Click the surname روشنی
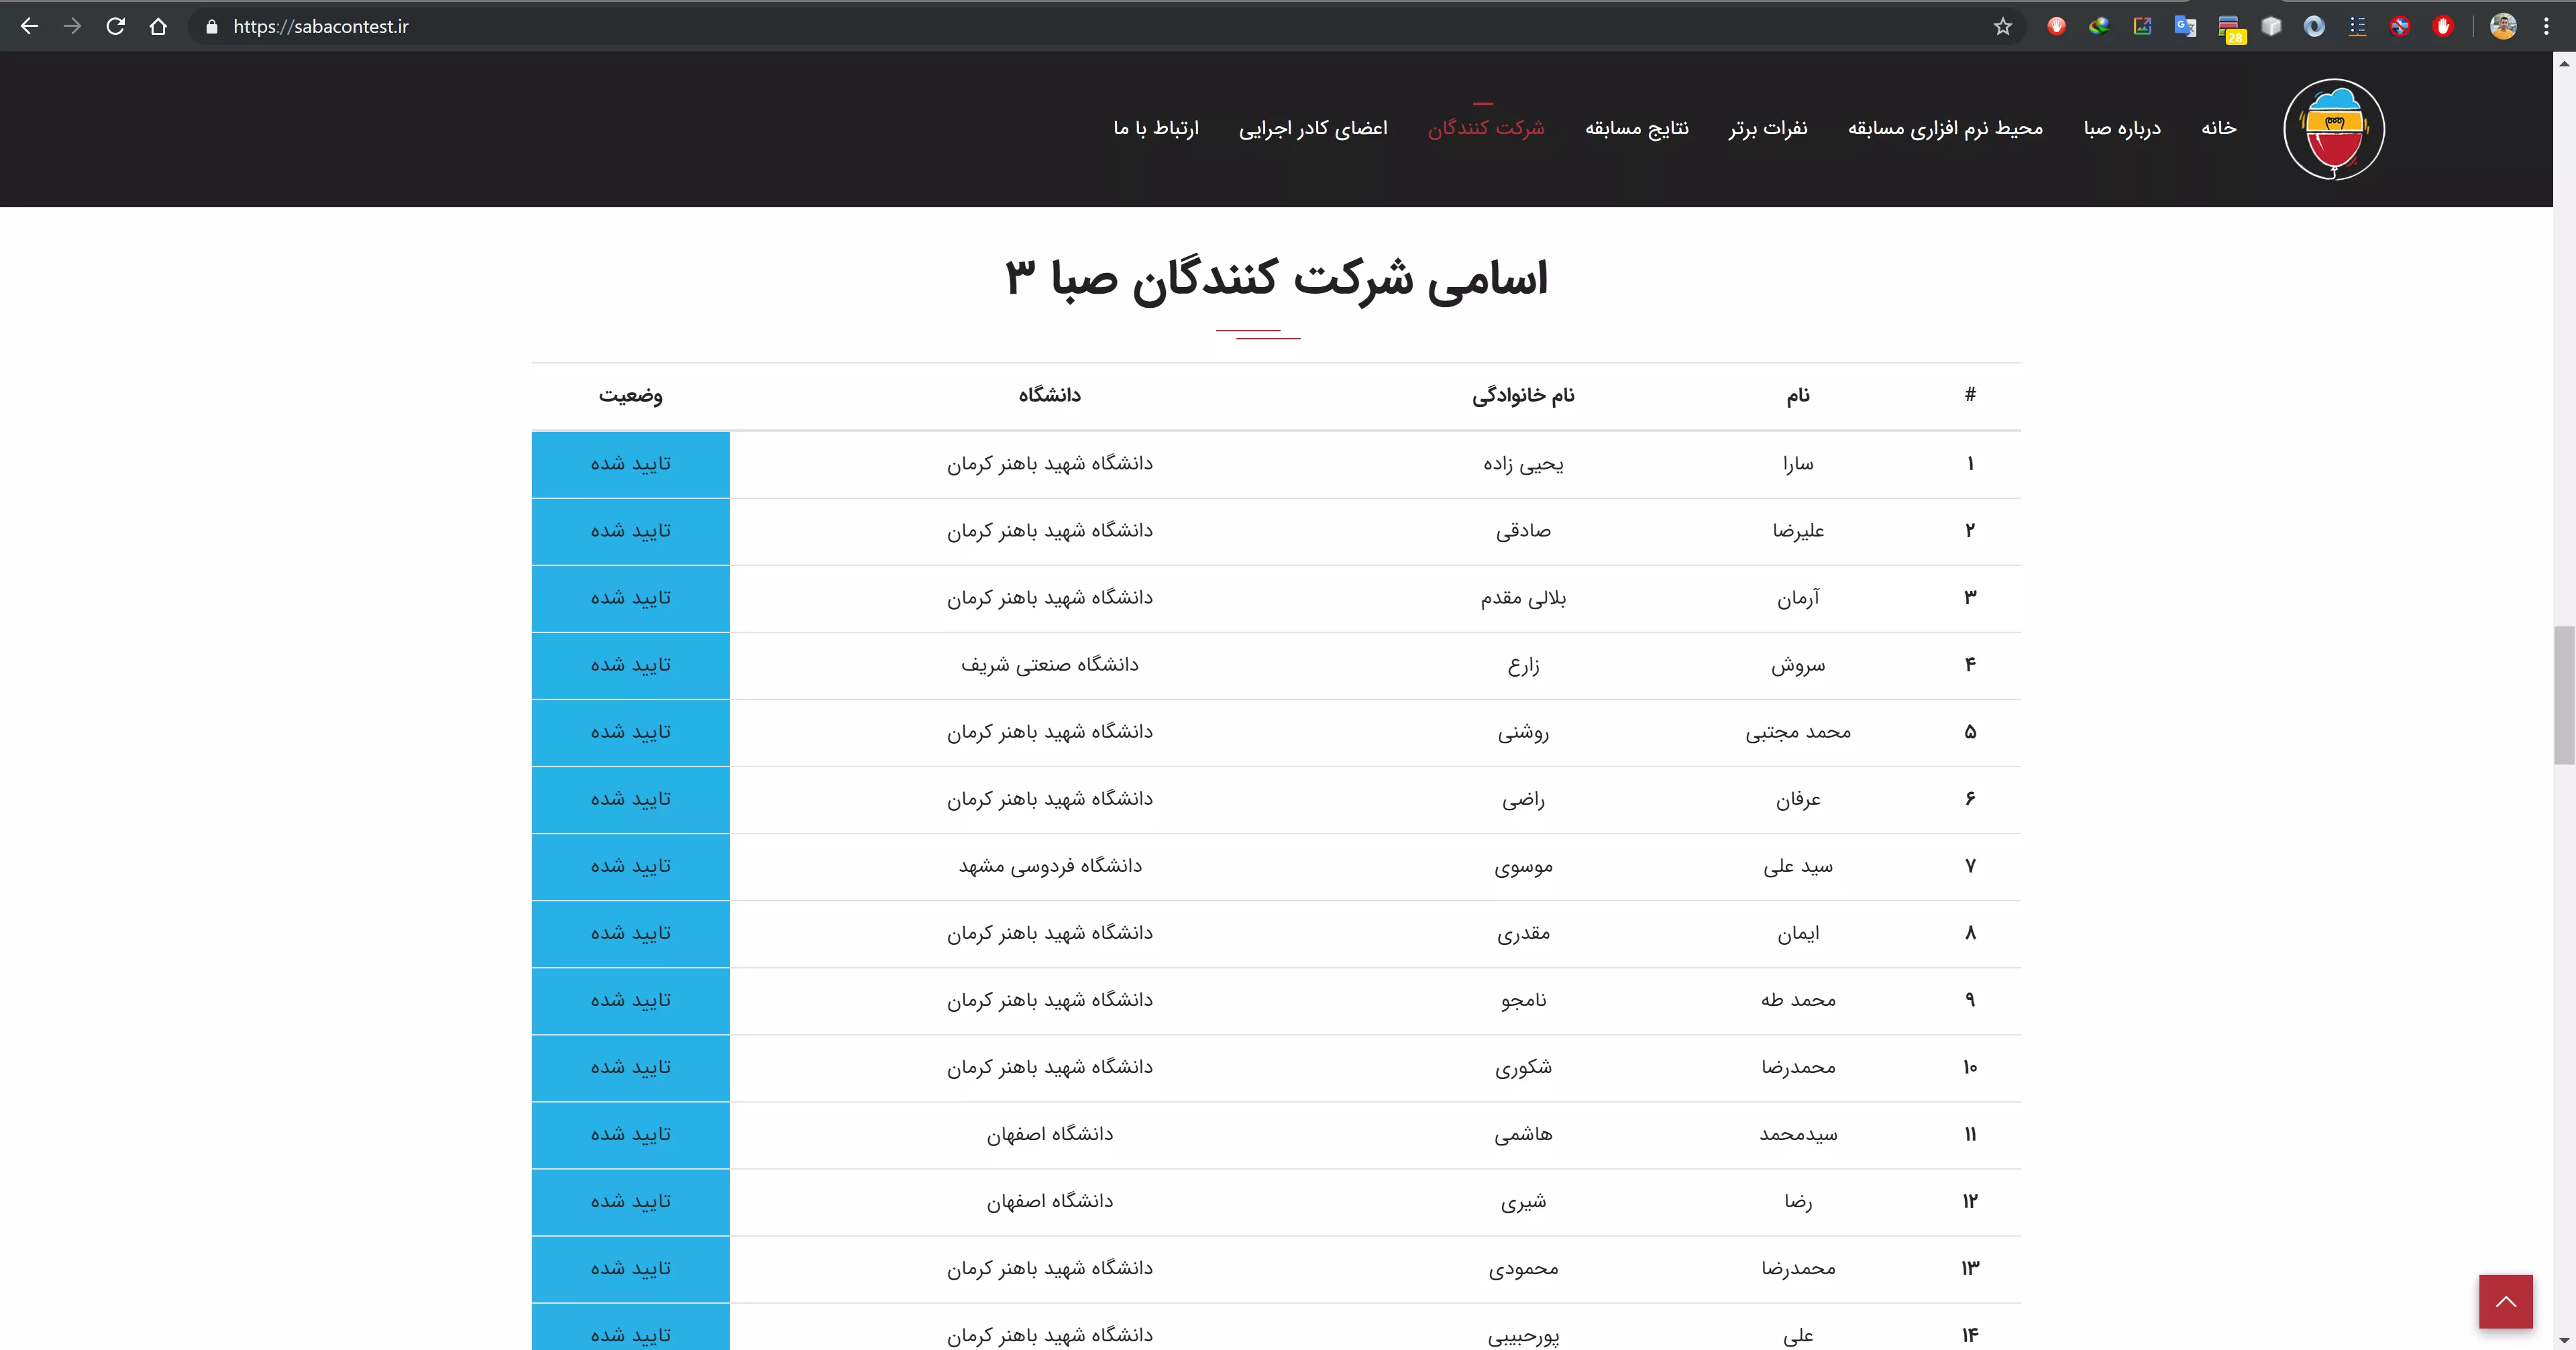The height and width of the screenshot is (1350, 2576). click(1523, 732)
